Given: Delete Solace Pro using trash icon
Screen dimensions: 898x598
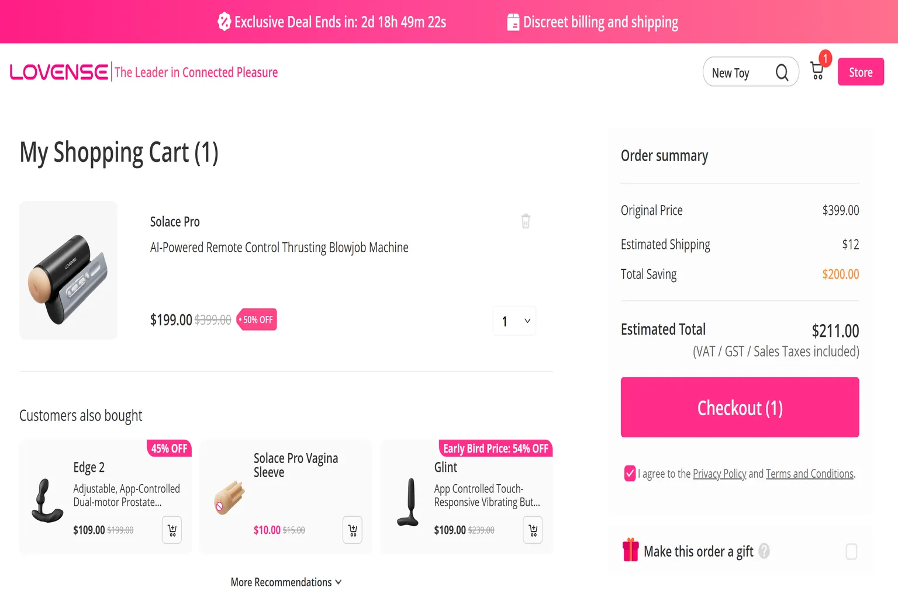Looking at the screenshot, I should click(526, 221).
